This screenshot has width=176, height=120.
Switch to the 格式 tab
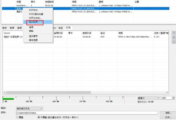[x=5, y=28]
